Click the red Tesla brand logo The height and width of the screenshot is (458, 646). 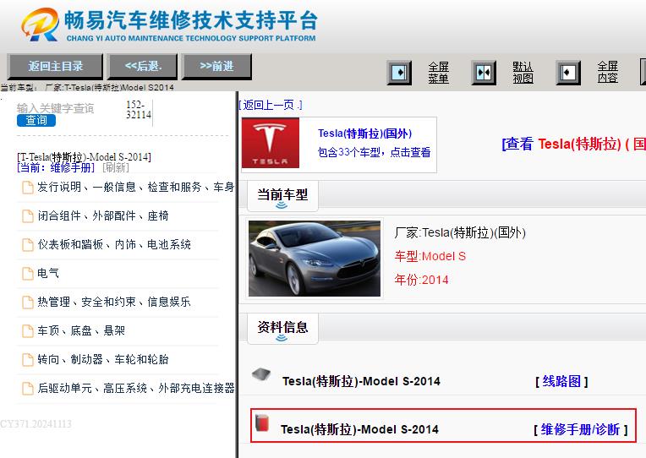click(x=271, y=143)
